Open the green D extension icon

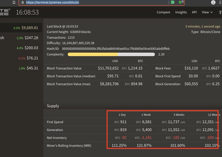(x=173, y=2)
